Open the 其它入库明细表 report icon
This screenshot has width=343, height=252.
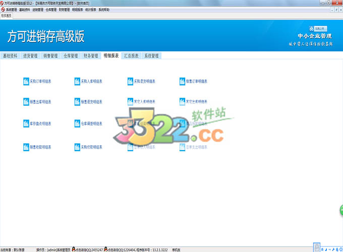130,102
